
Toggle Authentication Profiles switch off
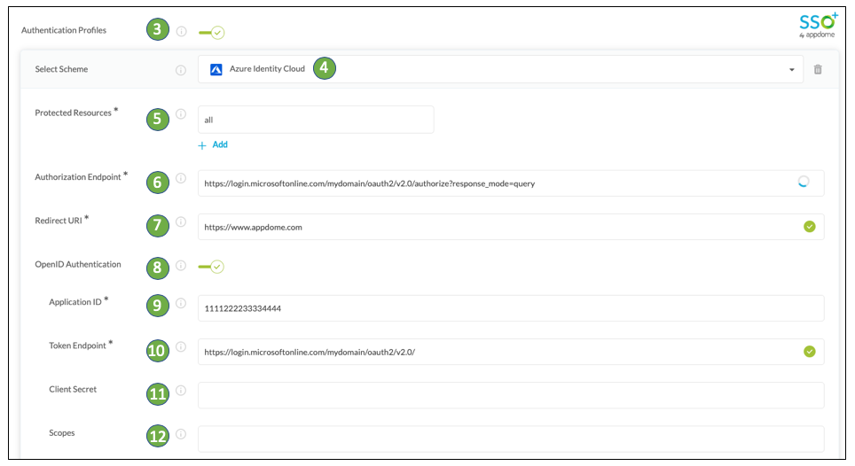coord(212,33)
